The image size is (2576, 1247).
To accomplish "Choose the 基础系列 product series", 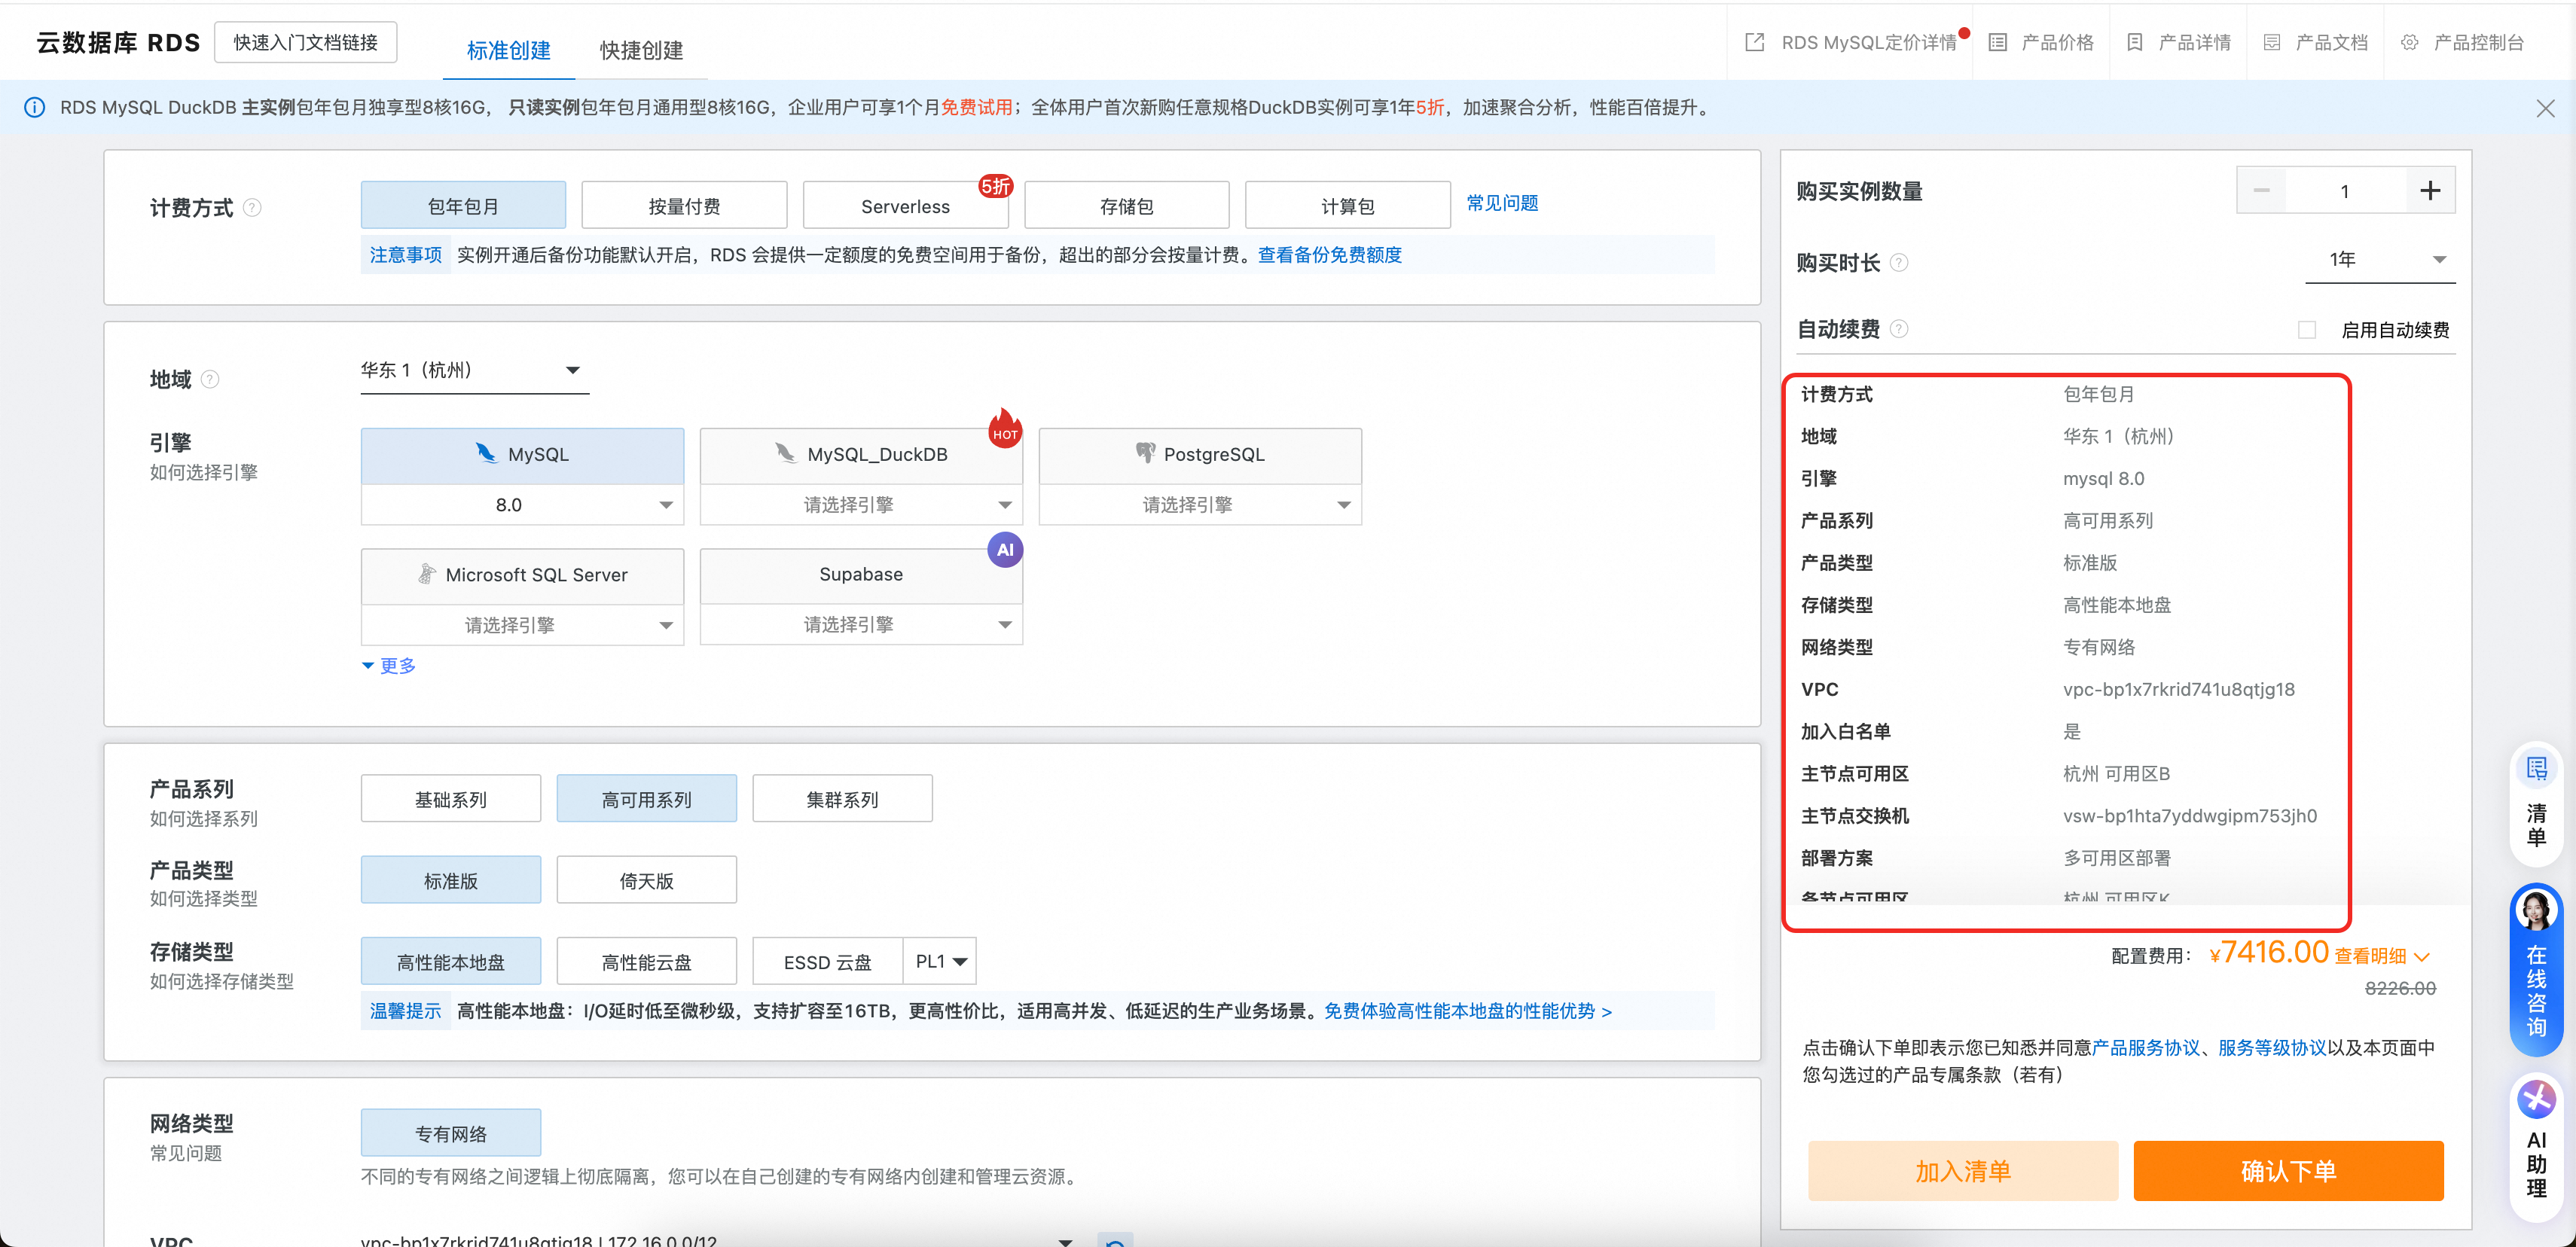I will tap(451, 799).
